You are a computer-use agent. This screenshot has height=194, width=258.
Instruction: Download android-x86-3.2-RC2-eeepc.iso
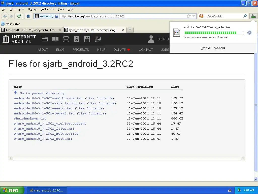tap(43, 108)
